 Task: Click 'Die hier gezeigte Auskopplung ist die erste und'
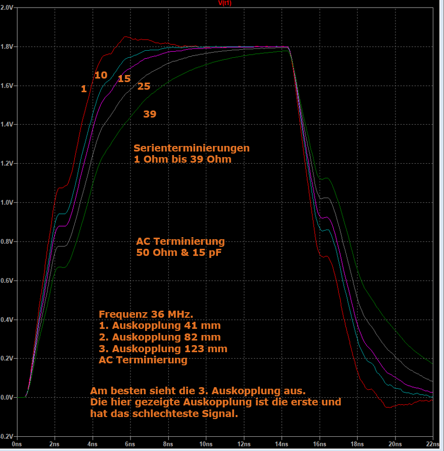[x=215, y=402]
